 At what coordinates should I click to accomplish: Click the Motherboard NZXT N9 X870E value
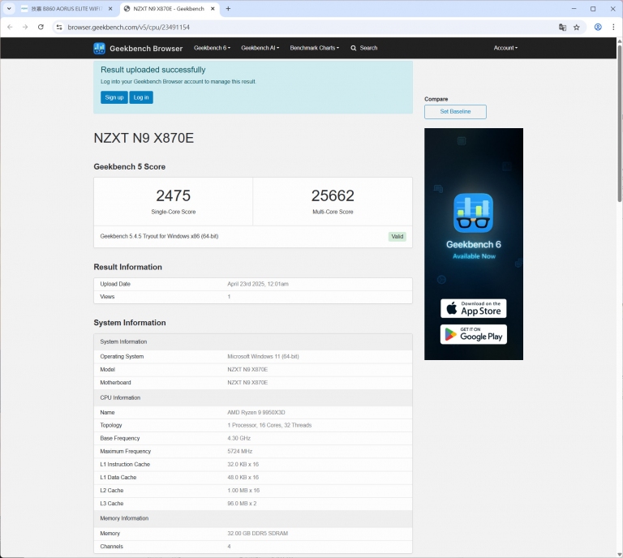pos(247,383)
